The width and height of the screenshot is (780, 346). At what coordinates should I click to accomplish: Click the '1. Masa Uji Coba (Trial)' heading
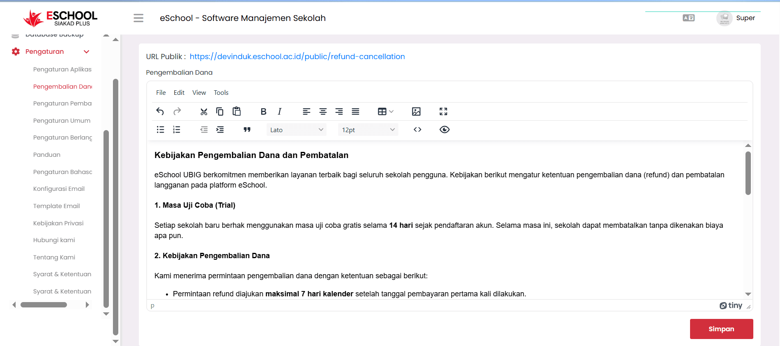click(195, 205)
